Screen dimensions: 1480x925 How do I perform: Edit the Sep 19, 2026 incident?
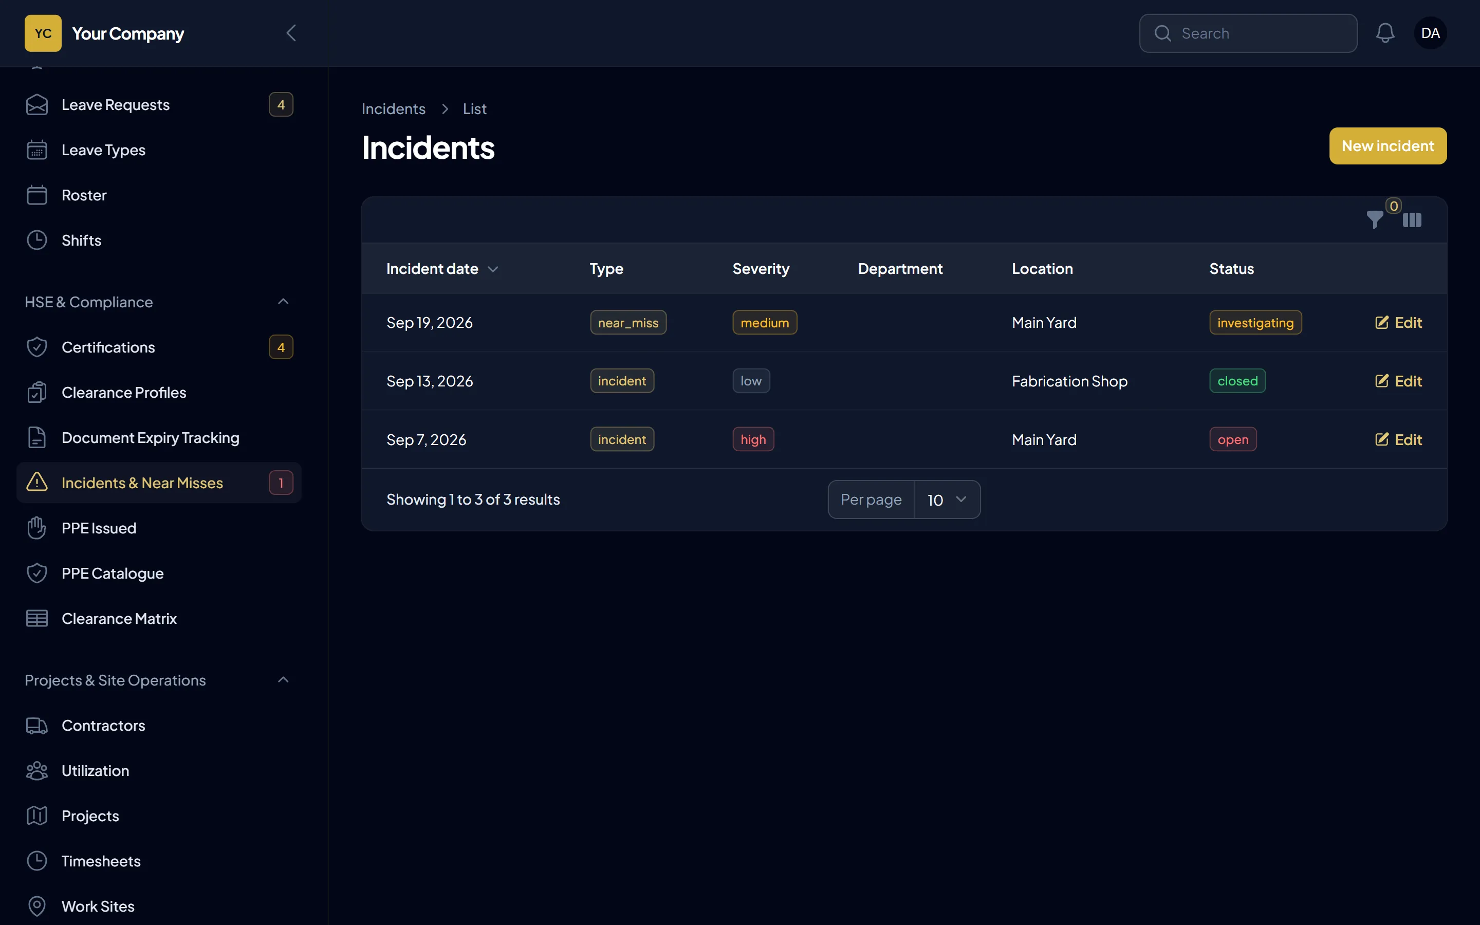click(1398, 322)
